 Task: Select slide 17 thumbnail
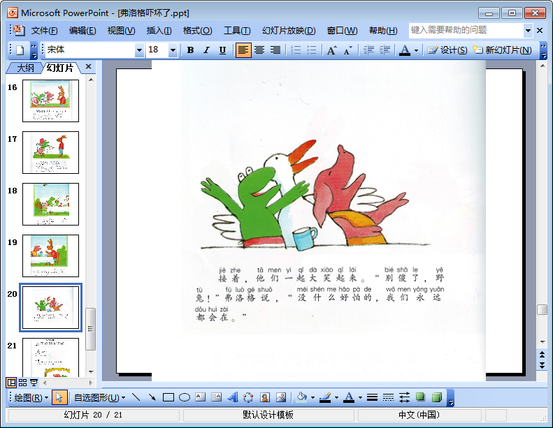click(51, 152)
